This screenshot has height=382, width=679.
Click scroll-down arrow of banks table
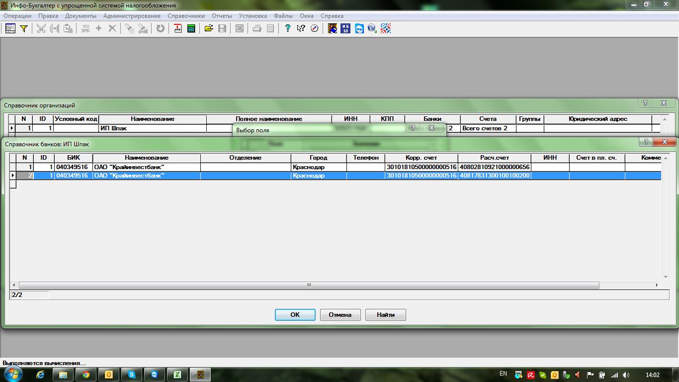[x=666, y=277]
